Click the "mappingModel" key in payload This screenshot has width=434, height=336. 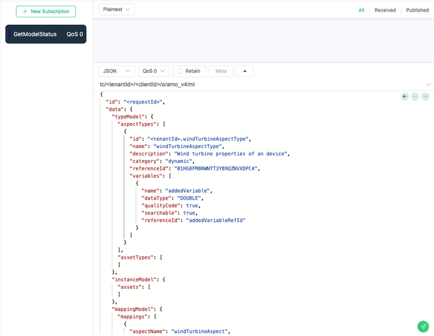(x=133, y=309)
